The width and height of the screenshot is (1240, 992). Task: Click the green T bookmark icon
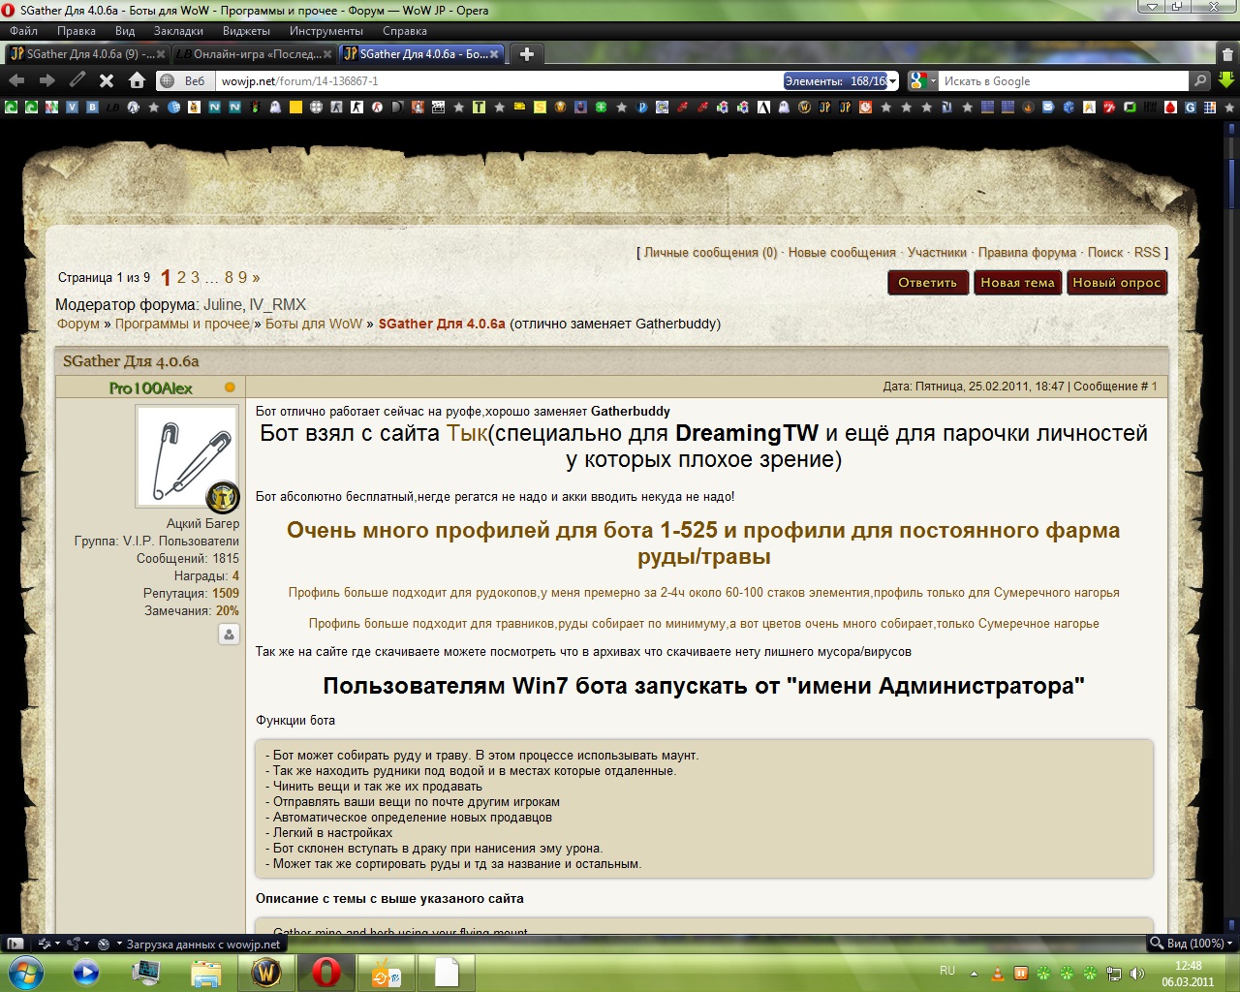click(x=479, y=107)
